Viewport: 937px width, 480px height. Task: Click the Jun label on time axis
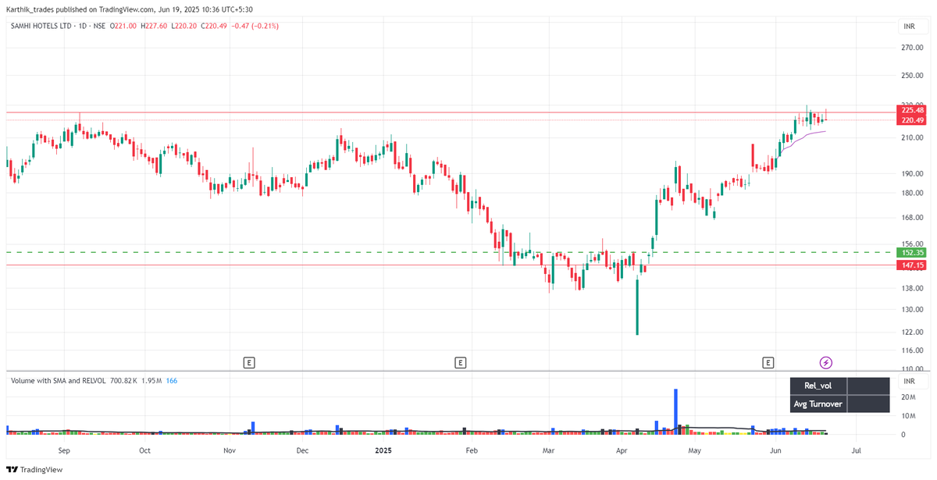[x=775, y=450]
